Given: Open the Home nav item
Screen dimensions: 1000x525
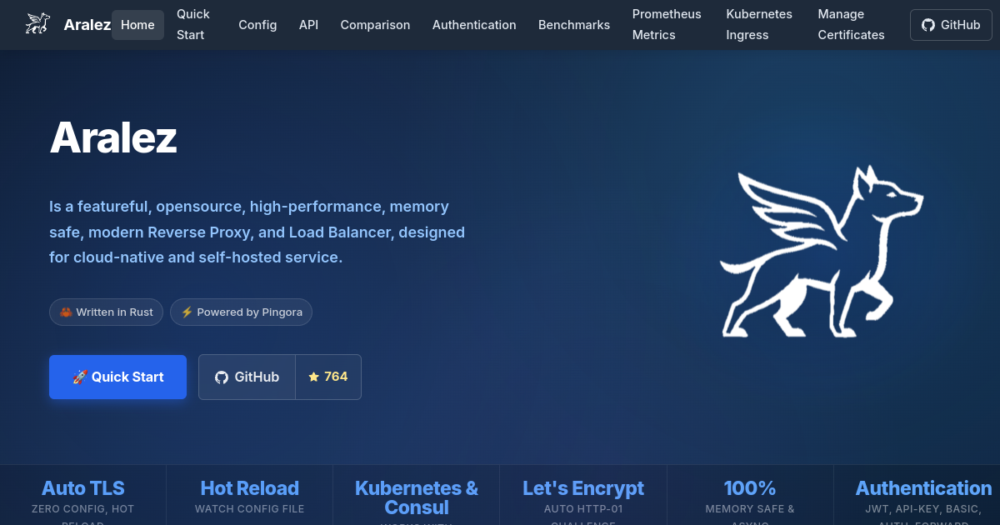Looking at the screenshot, I should tap(137, 25).
